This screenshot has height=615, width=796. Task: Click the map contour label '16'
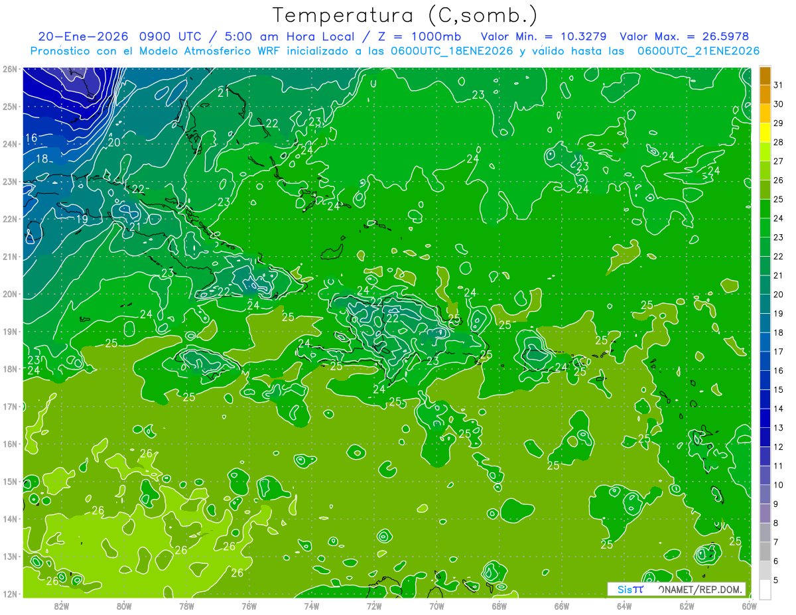[31, 138]
